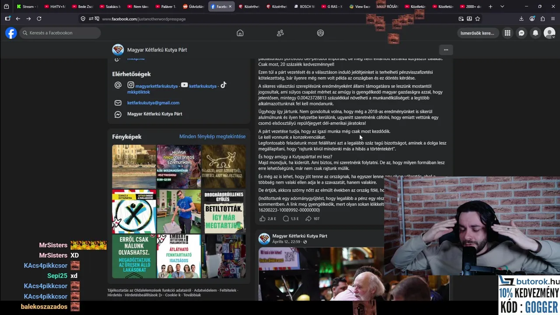Click the 'Keresés a Facebookon' search field
The image size is (560, 315).
coord(59,33)
